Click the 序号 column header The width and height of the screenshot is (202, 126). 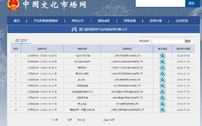(x=16, y=49)
